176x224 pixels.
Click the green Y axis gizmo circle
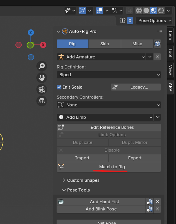30,45
